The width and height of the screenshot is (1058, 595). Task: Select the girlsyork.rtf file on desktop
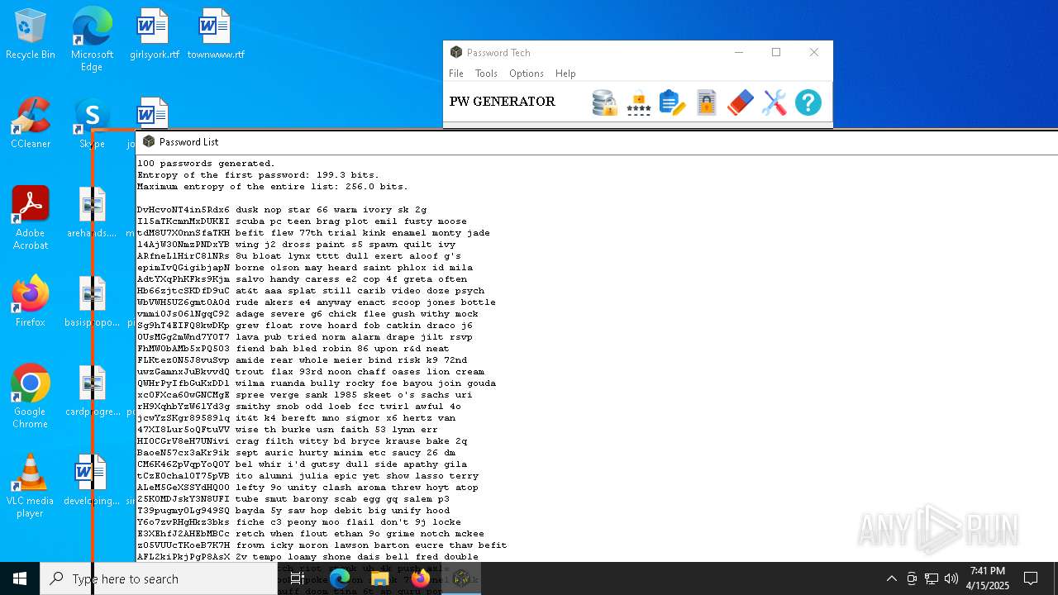point(155,35)
